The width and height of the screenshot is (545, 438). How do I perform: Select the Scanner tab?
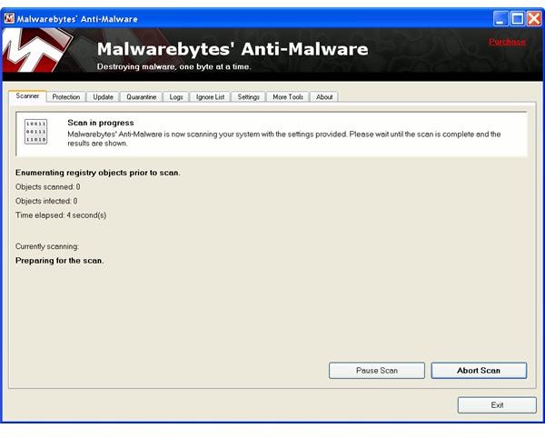27,96
